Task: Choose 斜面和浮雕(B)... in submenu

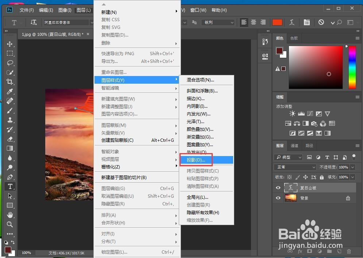Action: click(x=206, y=91)
